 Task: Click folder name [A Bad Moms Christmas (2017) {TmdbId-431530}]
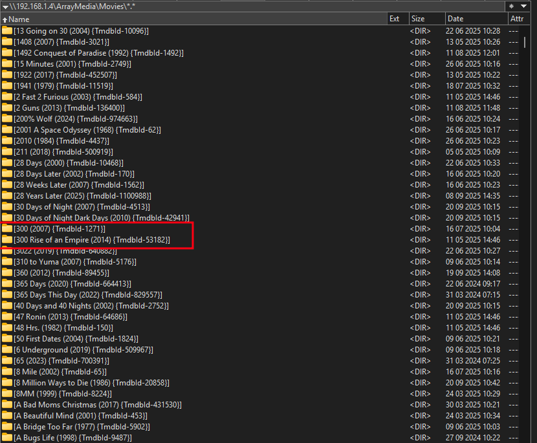[98, 405]
